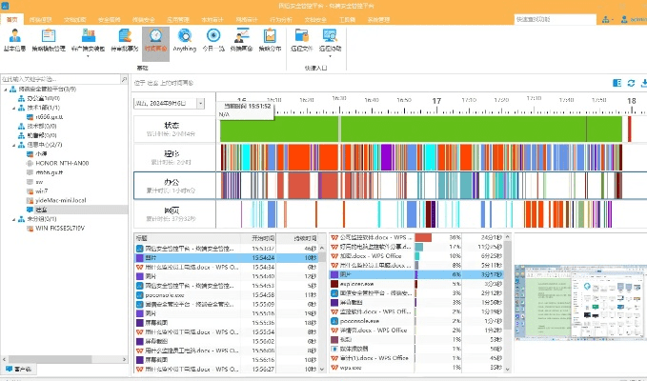This screenshot has width=647, height=381.
Task: Open the 今日一览 daily overview icon
Action: (212, 40)
